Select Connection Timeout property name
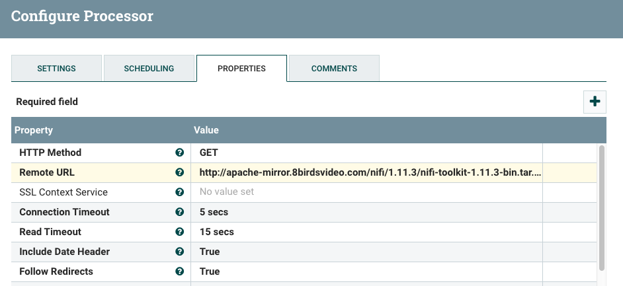This screenshot has width=623, height=286. 64,212
